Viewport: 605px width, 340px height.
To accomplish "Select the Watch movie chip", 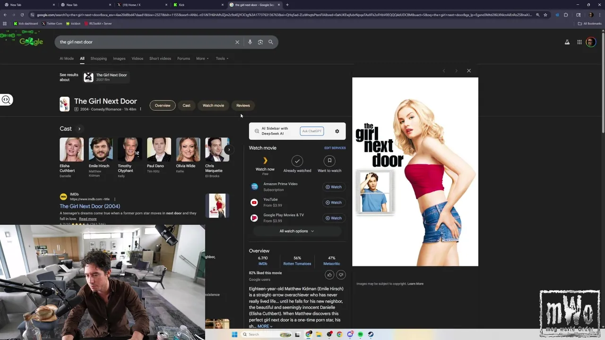I will (213, 105).
